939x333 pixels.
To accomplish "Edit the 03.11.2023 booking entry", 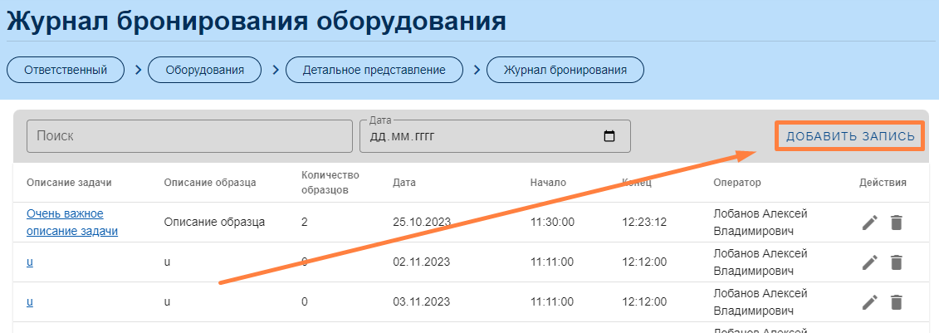I will coord(869,302).
